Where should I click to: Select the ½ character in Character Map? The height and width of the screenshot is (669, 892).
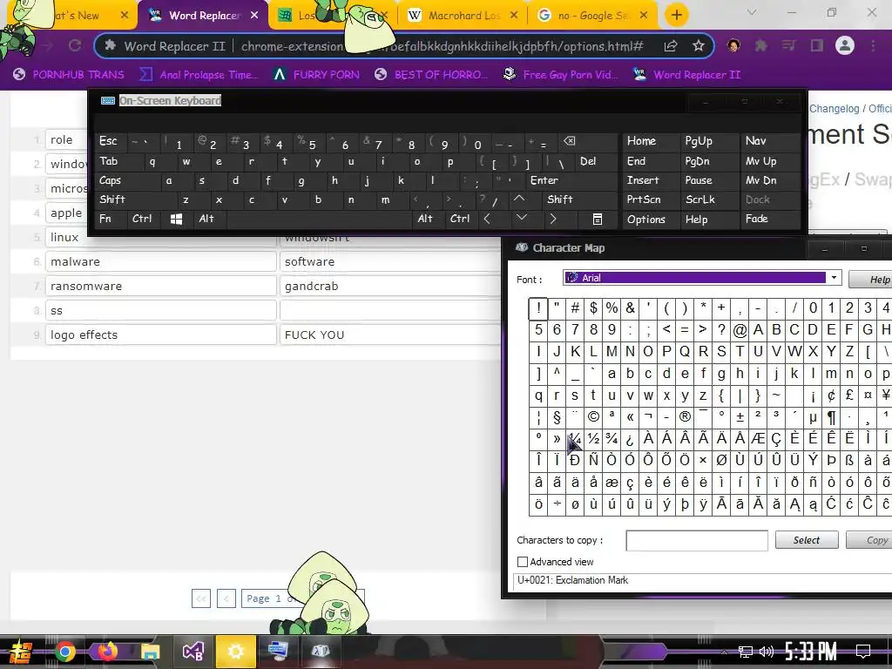593,439
